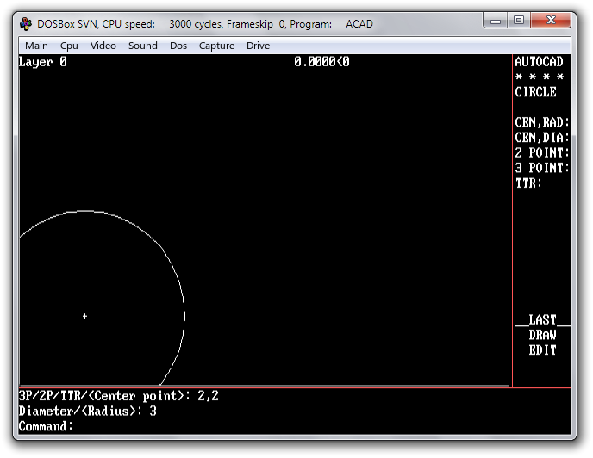Open the Capture menu
The width and height of the screenshot is (593, 458).
tap(216, 46)
